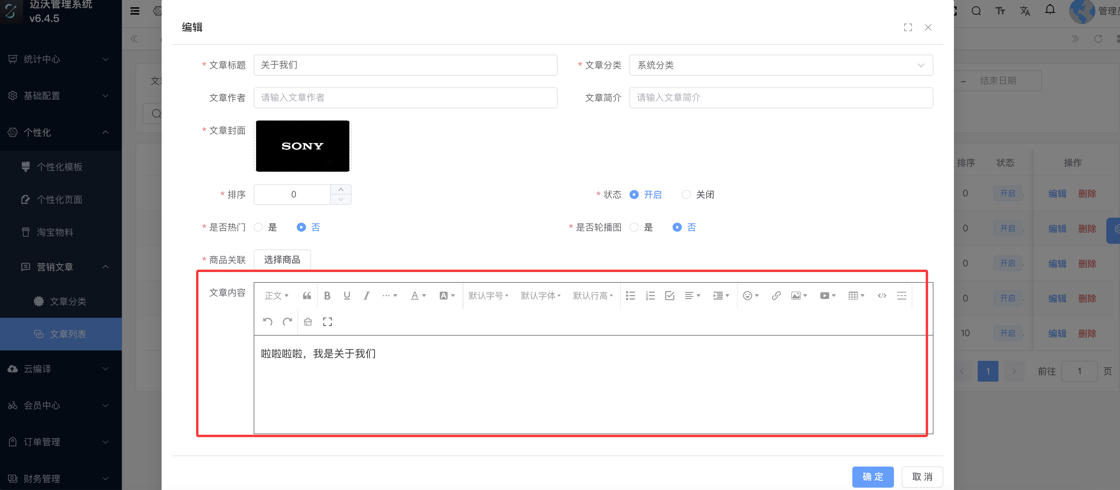Open the 文章分类 dropdown
This screenshot has height=490, width=1120.
tap(781, 65)
